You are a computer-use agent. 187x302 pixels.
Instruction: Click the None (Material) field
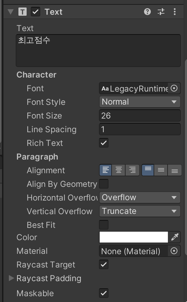pos(134,251)
